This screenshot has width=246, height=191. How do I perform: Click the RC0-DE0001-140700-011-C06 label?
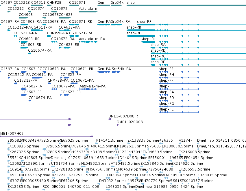pyautogui.click(x=71, y=187)
